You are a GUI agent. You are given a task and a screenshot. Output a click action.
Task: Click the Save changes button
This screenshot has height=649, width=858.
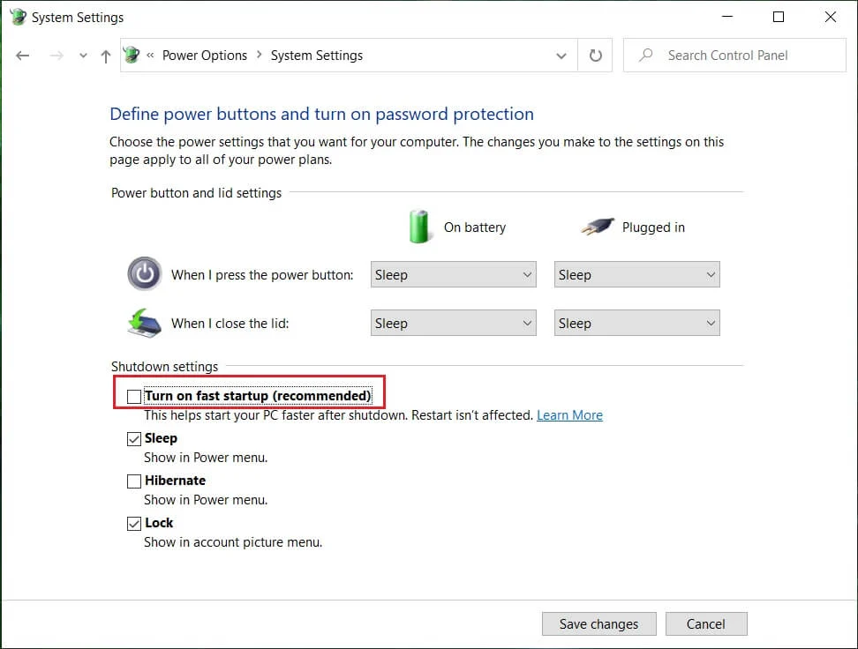pos(598,624)
